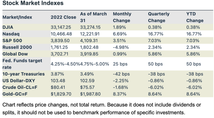The width and height of the screenshot is (214, 118).
Task: Click the S&P 500 row label
Action: (12, 41)
